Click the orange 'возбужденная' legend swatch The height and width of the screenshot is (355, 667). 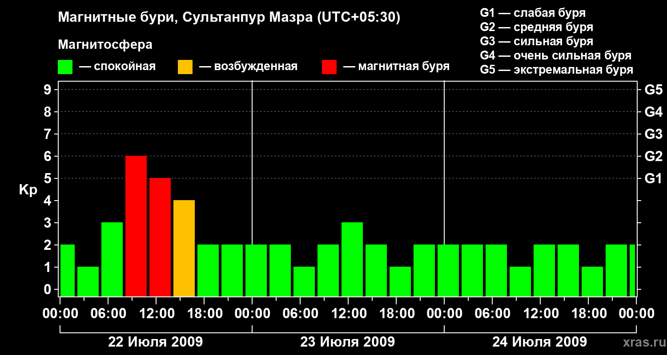[x=185, y=67]
